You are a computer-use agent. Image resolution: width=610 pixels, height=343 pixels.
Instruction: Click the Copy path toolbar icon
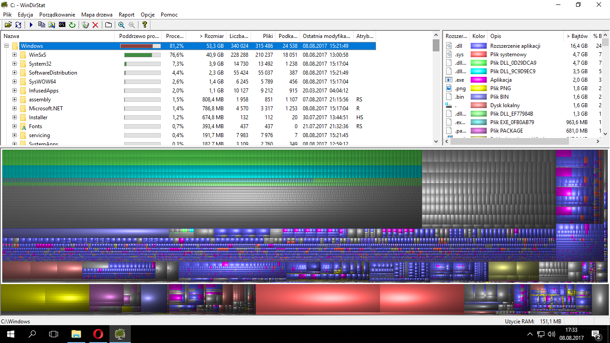tap(42, 25)
